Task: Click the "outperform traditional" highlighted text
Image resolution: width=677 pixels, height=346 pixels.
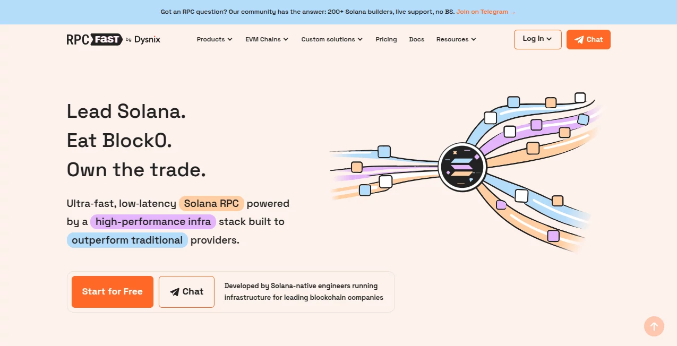Action: pos(127,240)
